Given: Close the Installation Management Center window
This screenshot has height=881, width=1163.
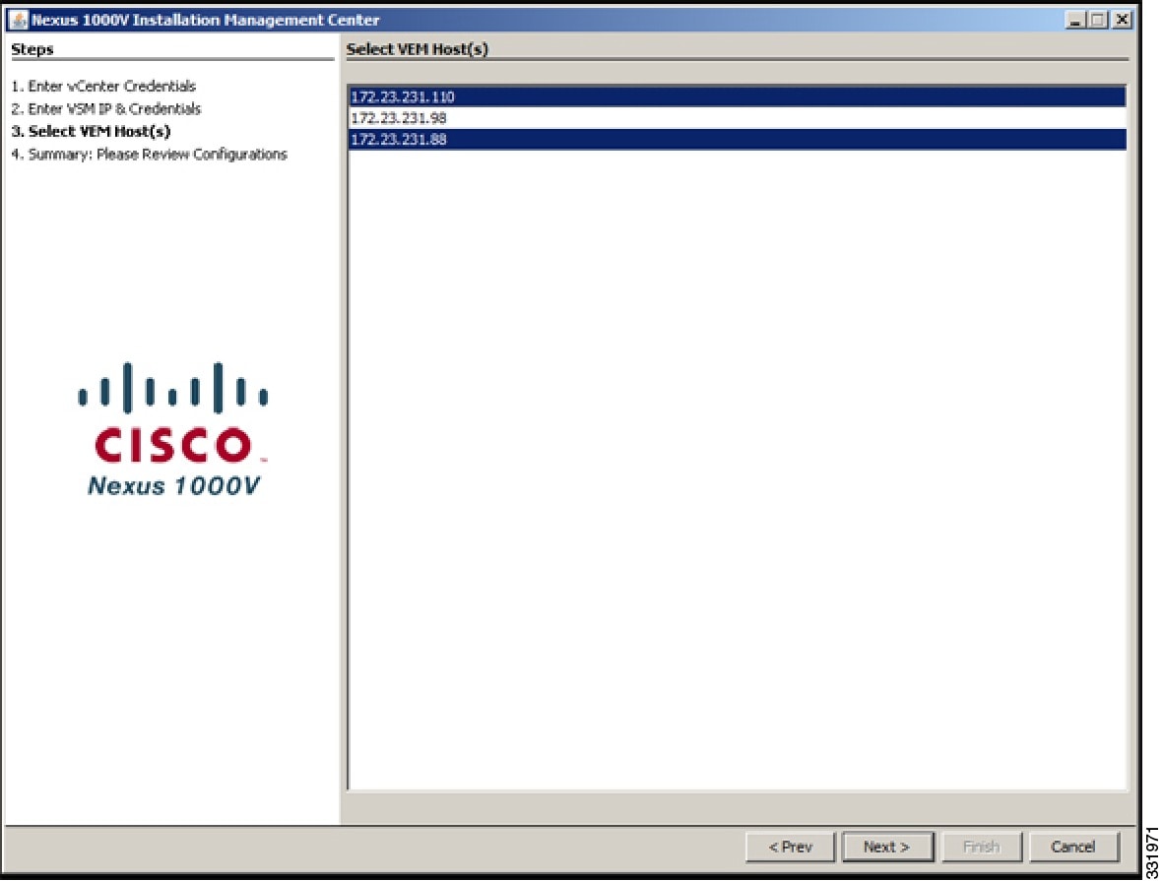Looking at the screenshot, I should pos(1123,20).
